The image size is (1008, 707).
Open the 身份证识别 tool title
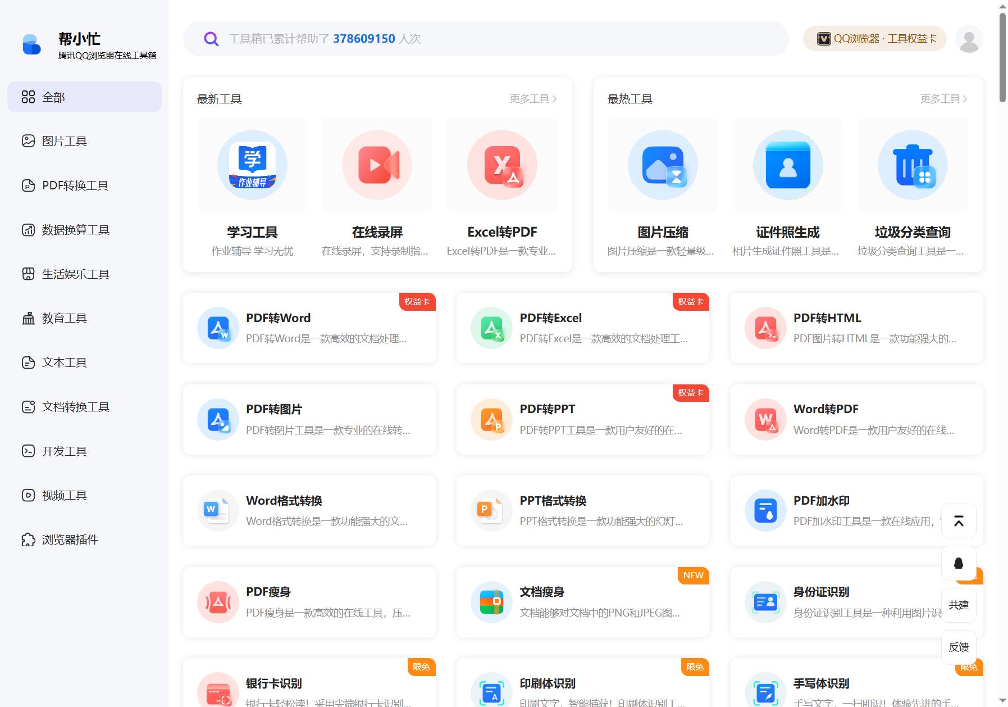pyautogui.click(x=821, y=592)
